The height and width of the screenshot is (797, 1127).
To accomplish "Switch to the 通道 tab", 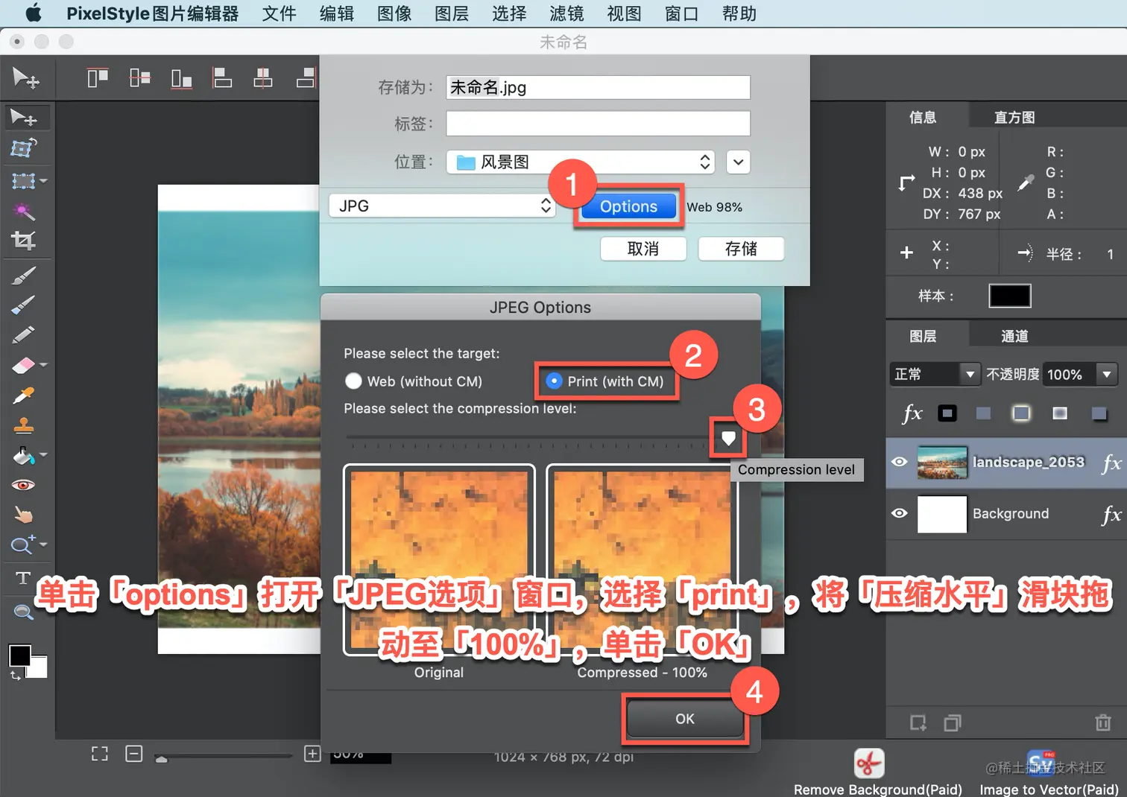I will 1014,336.
